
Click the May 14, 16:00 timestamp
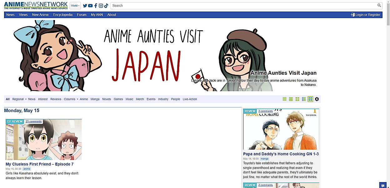[x=251, y=159]
